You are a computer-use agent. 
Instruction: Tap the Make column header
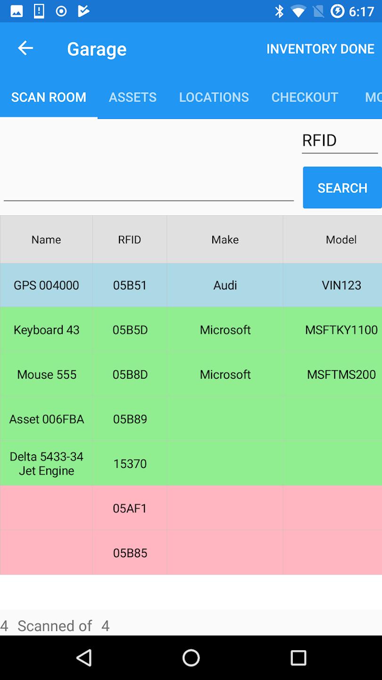pos(225,239)
